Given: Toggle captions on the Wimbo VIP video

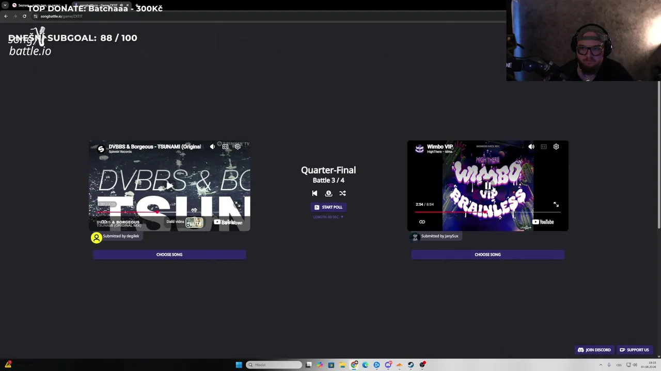Looking at the screenshot, I should (544, 147).
